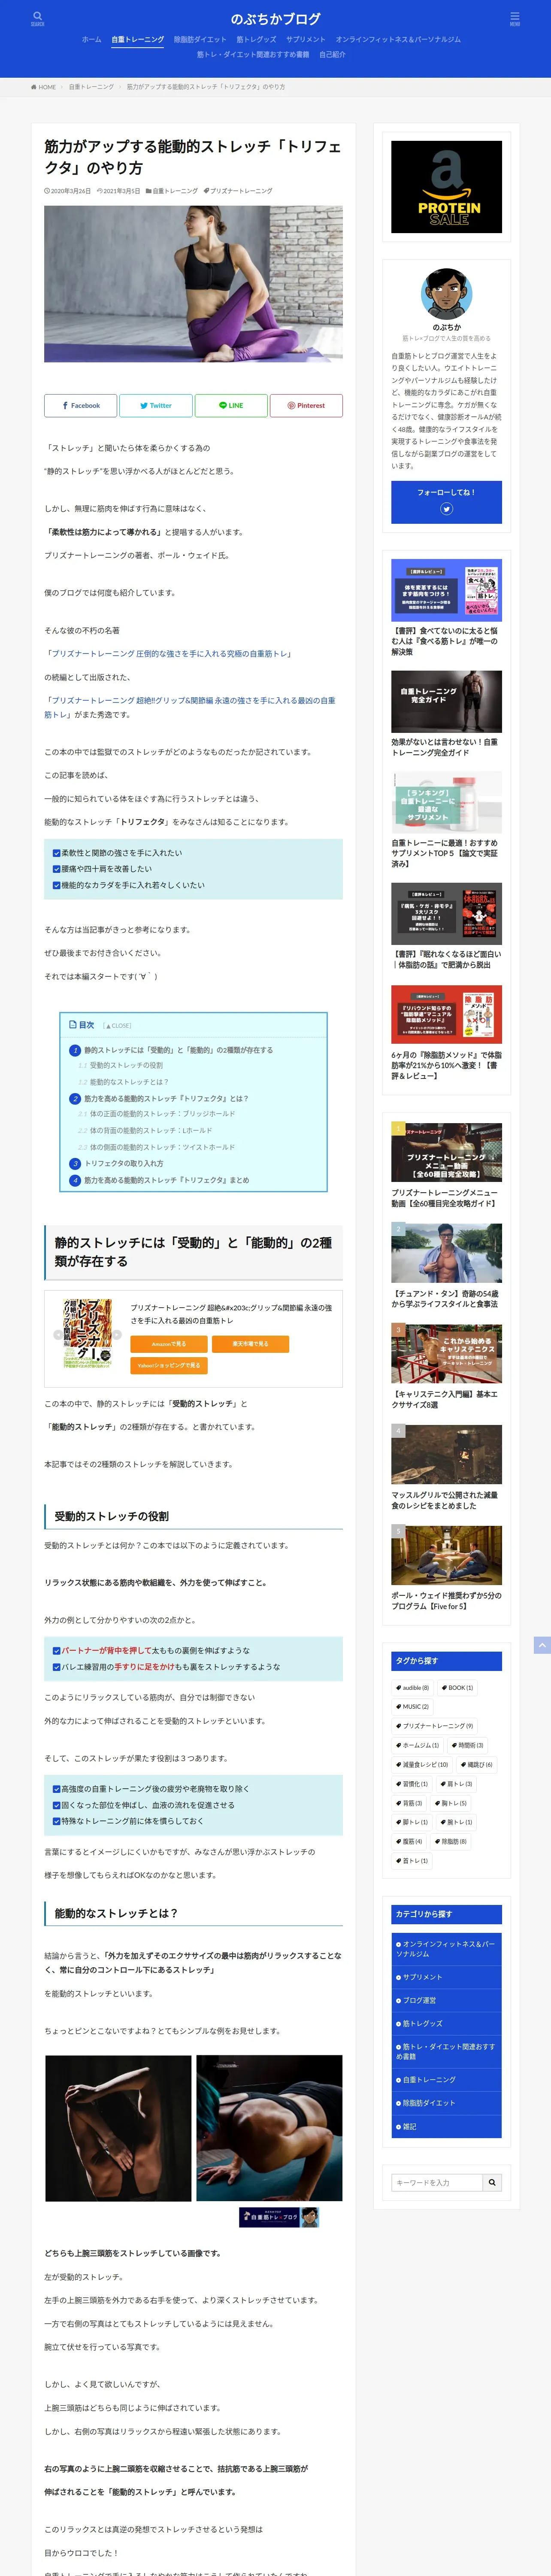Click the 楽天市場で見る button
The width and height of the screenshot is (551, 2576).
pos(251,1344)
